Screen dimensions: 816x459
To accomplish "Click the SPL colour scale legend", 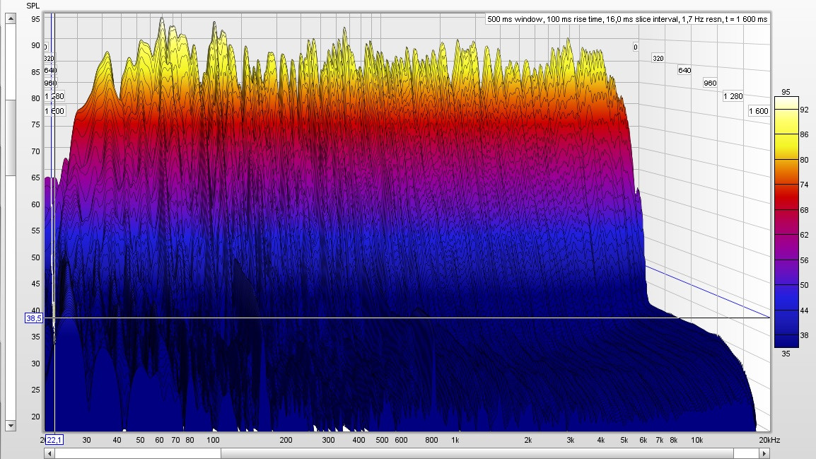I will pos(786,221).
